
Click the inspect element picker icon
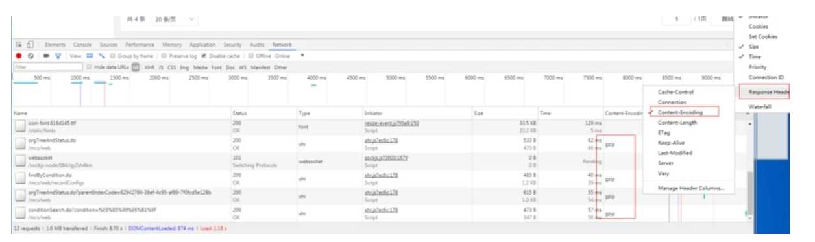coord(19,45)
